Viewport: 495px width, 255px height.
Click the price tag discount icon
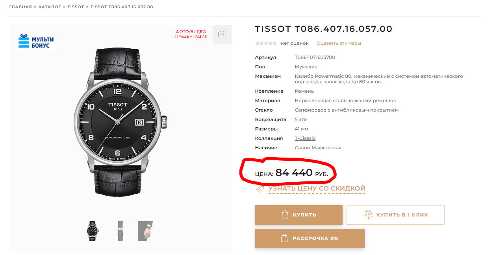coord(260,189)
